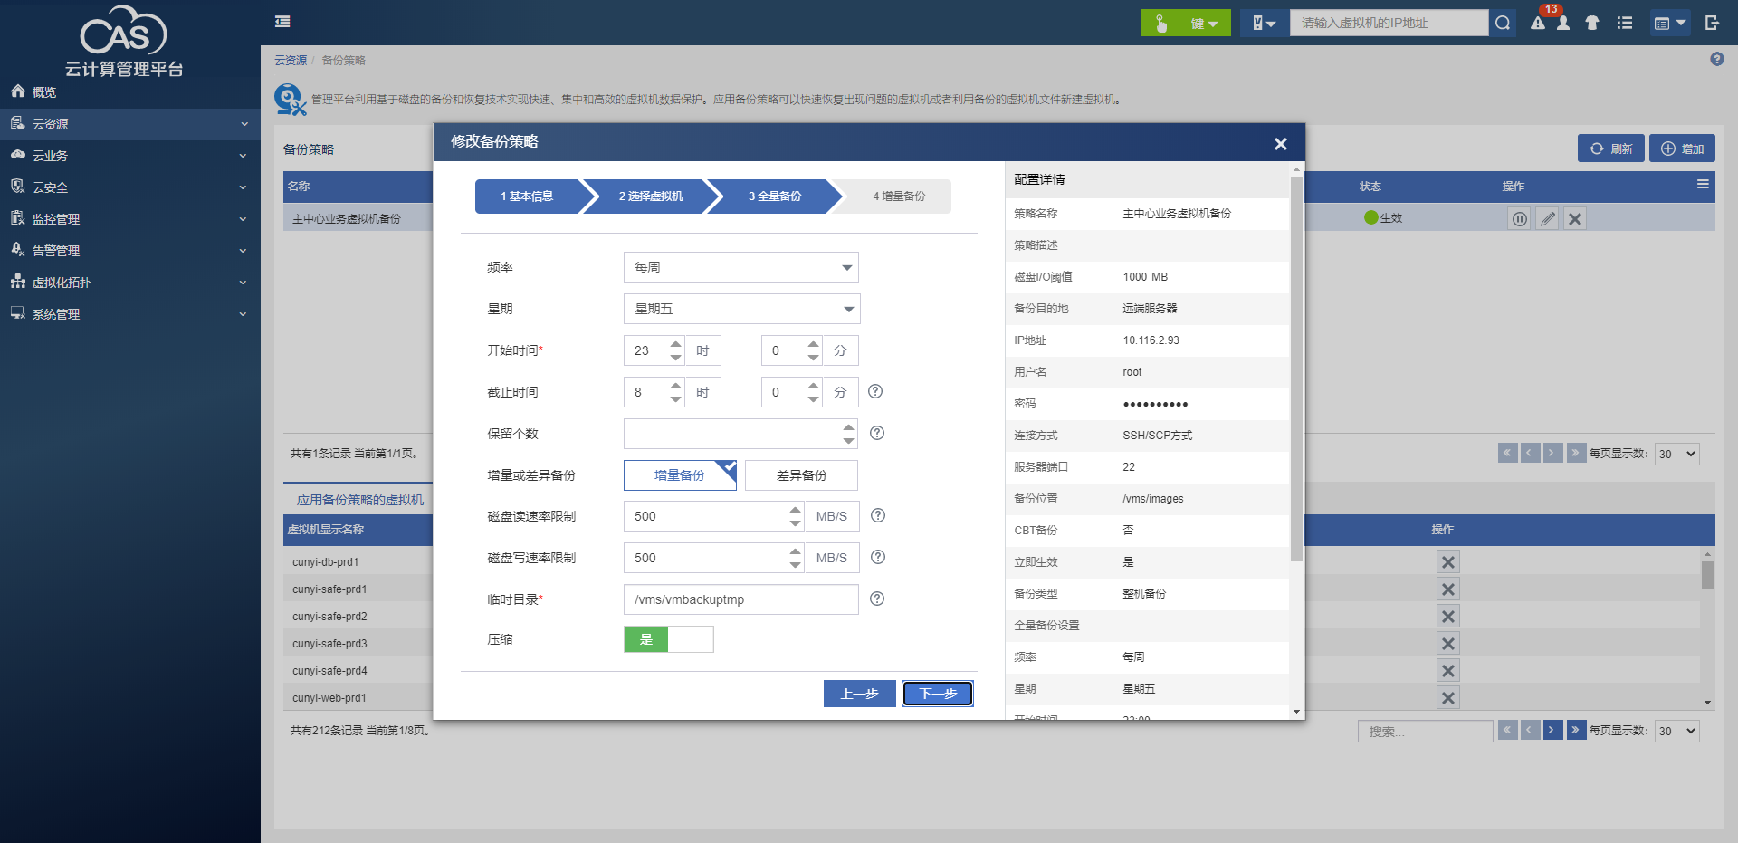
Task: Expand the 告警管理 sidebar menu
Action: [130, 251]
